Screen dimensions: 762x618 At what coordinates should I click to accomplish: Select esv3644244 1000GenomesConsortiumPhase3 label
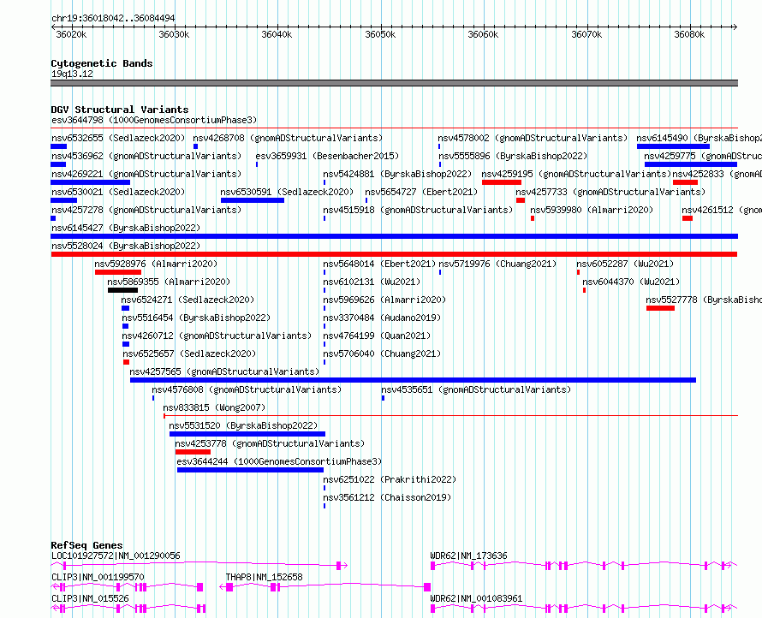(x=279, y=461)
